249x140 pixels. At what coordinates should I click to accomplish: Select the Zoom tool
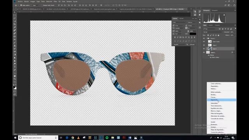point(15,79)
